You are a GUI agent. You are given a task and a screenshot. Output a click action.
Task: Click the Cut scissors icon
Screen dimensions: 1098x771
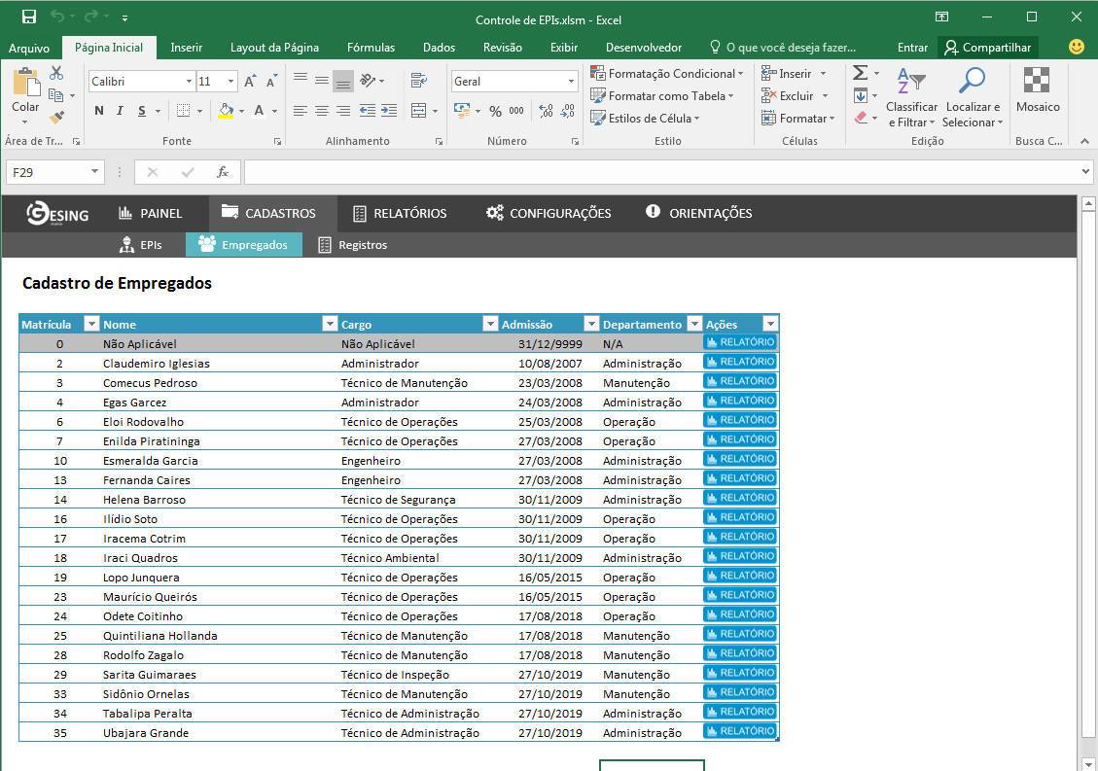[56, 74]
